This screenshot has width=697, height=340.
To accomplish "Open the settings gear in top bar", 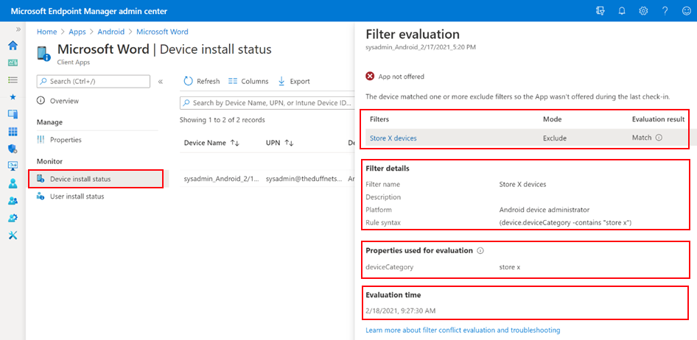I will [643, 11].
